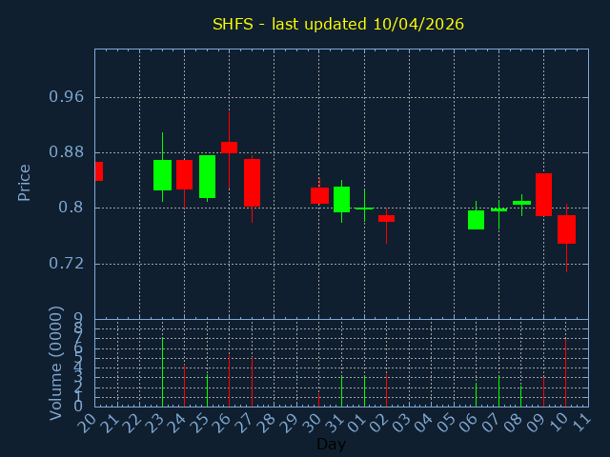Screen dimensions: 610x457
Task: Click the green candlestick on day 31
Action: coord(341,199)
